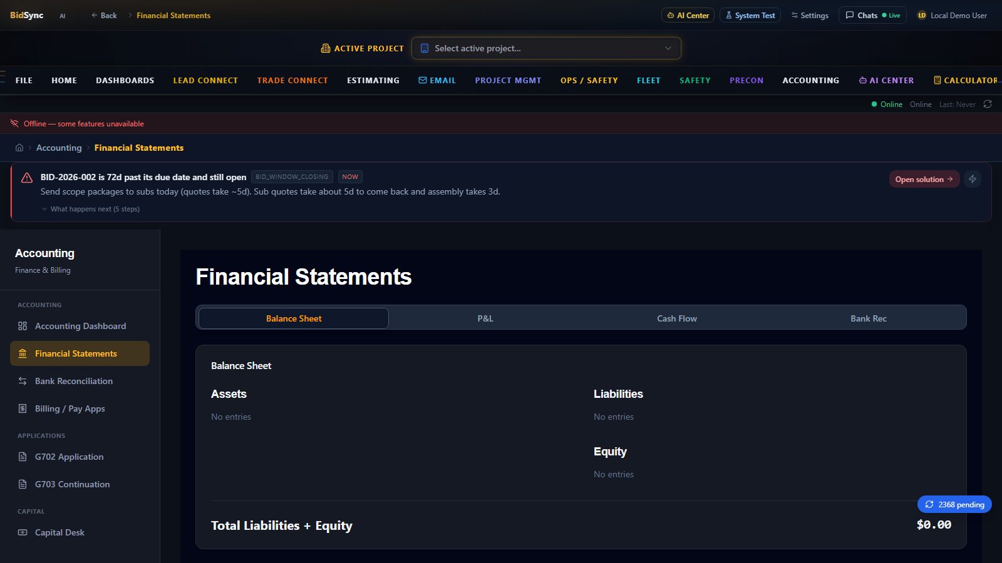
Task: Click the Active Project building icon
Action: pyautogui.click(x=326, y=48)
